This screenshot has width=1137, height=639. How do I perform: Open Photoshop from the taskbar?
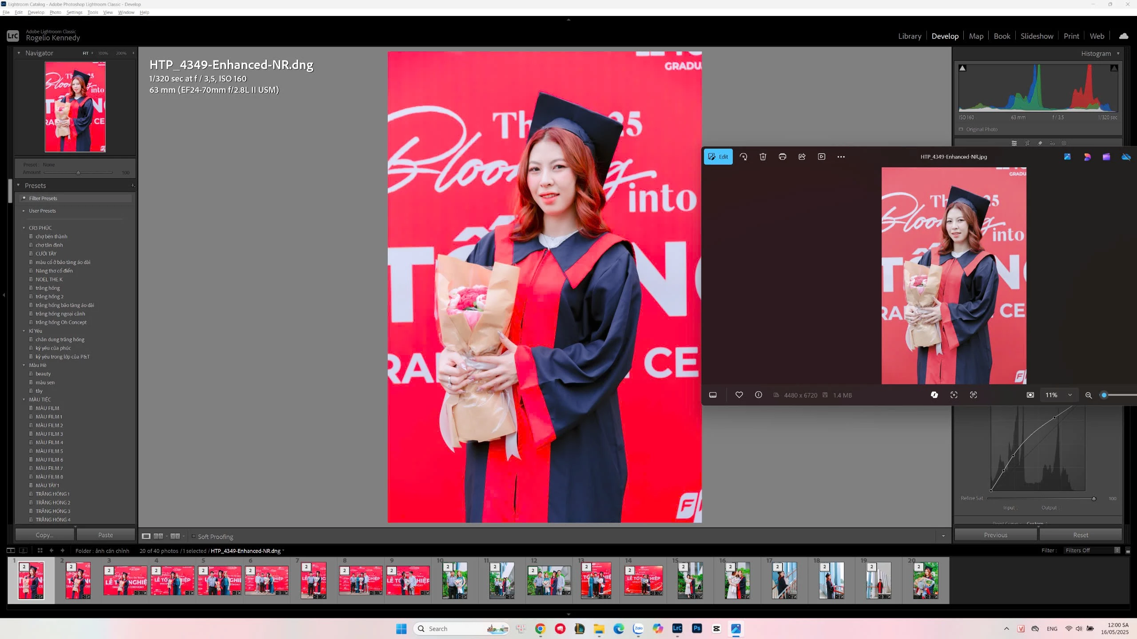click(696, 628)
